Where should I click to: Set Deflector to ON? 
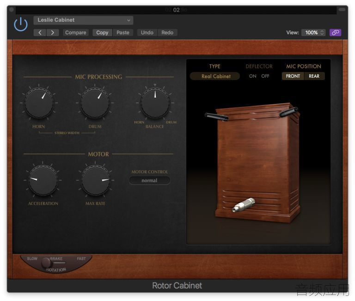pos(253,76)
